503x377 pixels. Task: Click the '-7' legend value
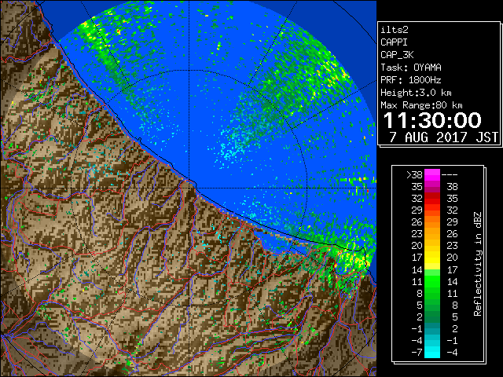coord(417,352)
